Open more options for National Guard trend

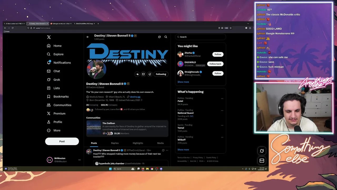click(x=222, y=111)
